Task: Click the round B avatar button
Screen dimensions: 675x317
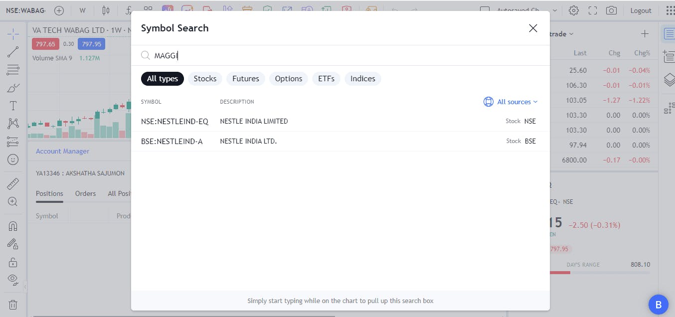Action: 658,305
